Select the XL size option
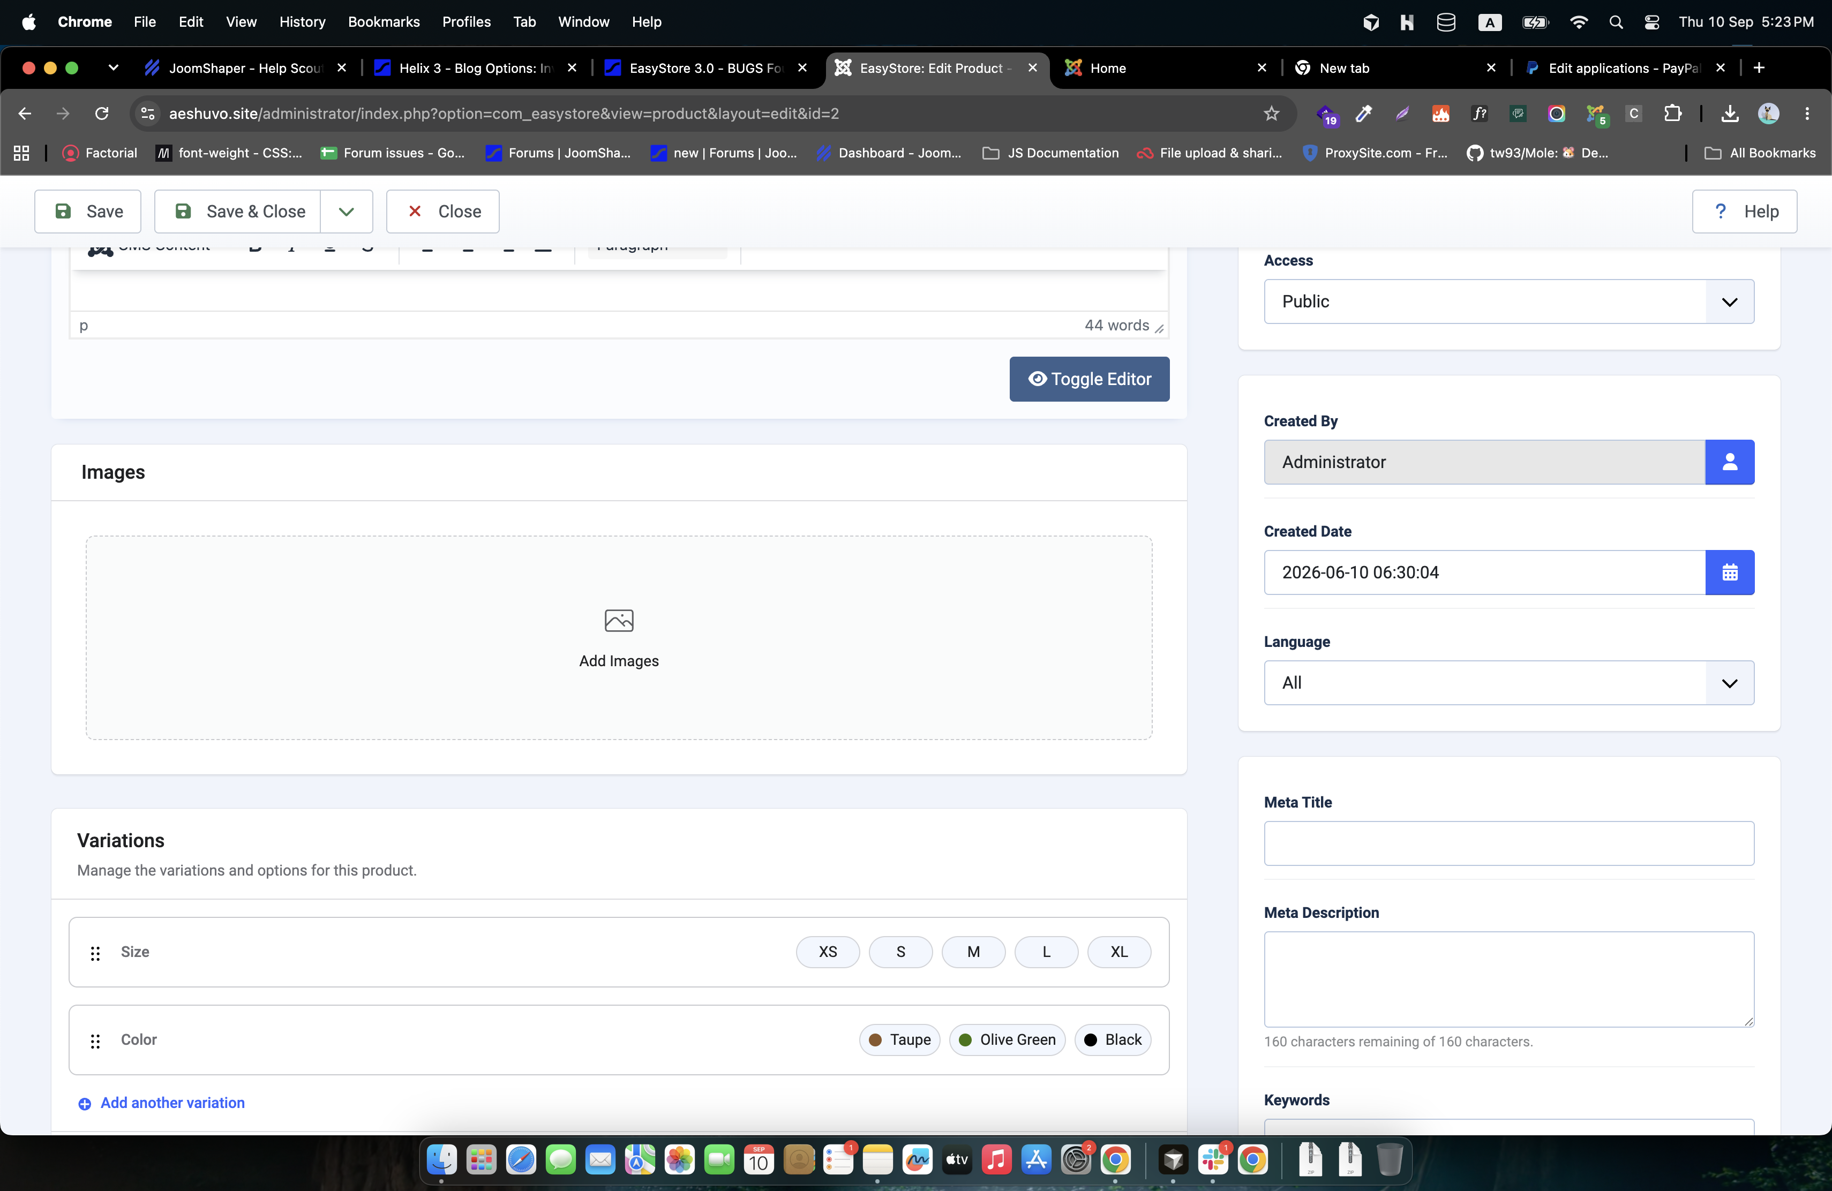1832x1191 pixels. click(x=1119, y=952)
